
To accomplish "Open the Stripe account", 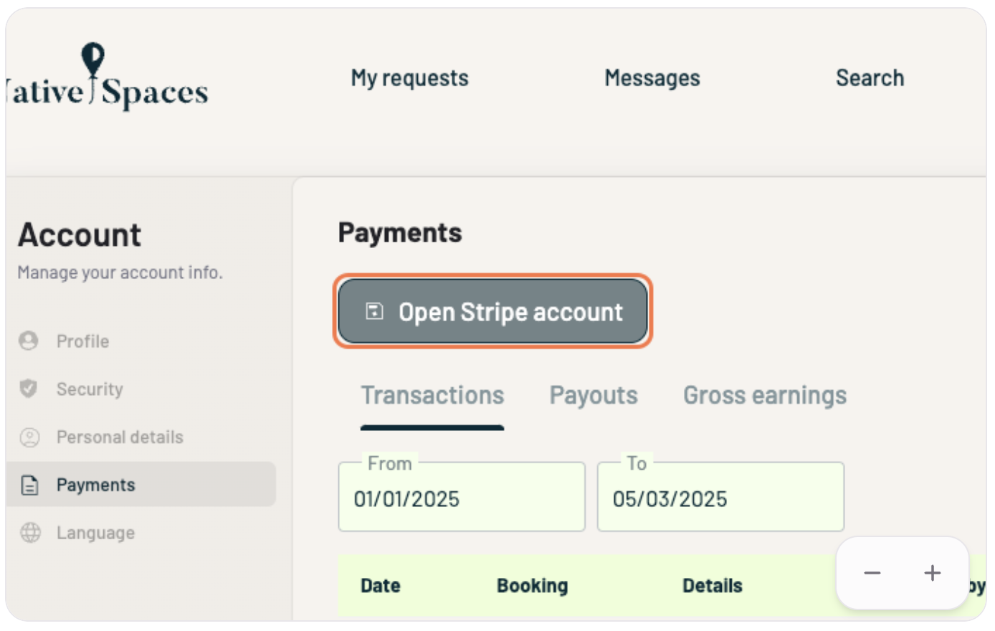I will [493, 312].
